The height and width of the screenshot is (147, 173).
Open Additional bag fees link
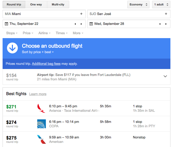click(x=46, y=64)
